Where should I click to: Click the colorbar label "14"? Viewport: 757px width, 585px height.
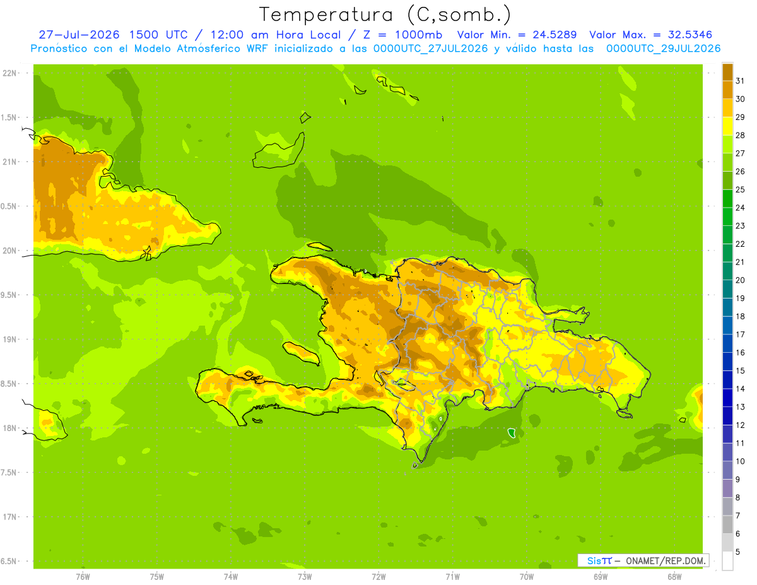(x=739, y=389)
